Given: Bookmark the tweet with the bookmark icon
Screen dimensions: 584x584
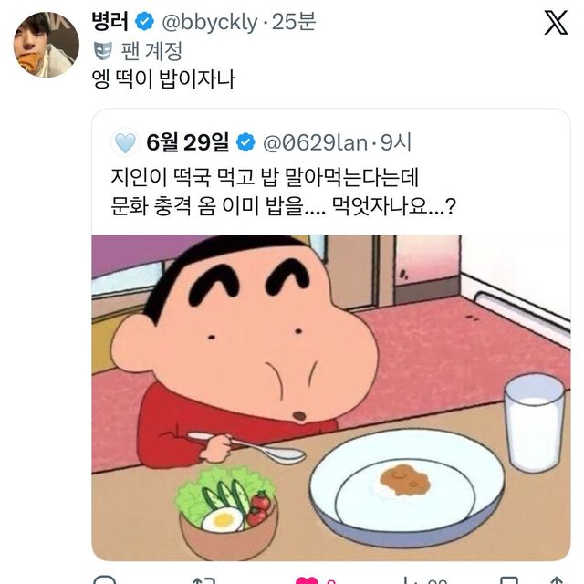Looking at the screenshot, I should (507, 580).
